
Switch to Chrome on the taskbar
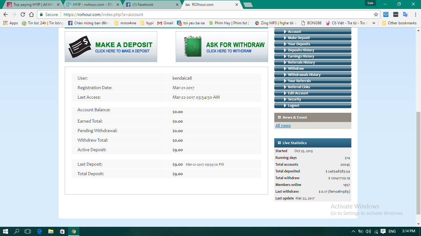point(74,231)
